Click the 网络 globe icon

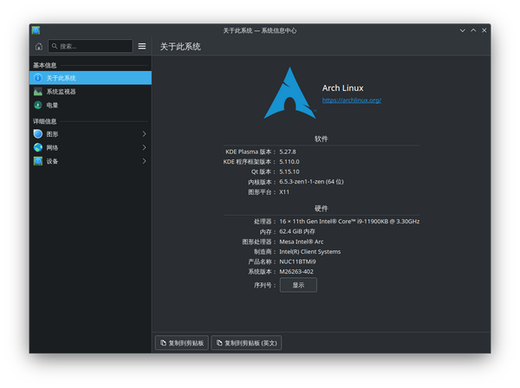pos(38,147)
